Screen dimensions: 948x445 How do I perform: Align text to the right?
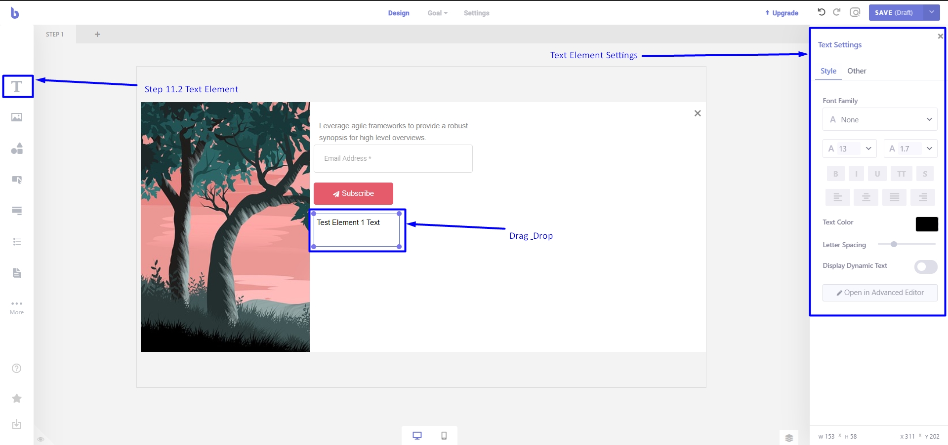[923, 197]
